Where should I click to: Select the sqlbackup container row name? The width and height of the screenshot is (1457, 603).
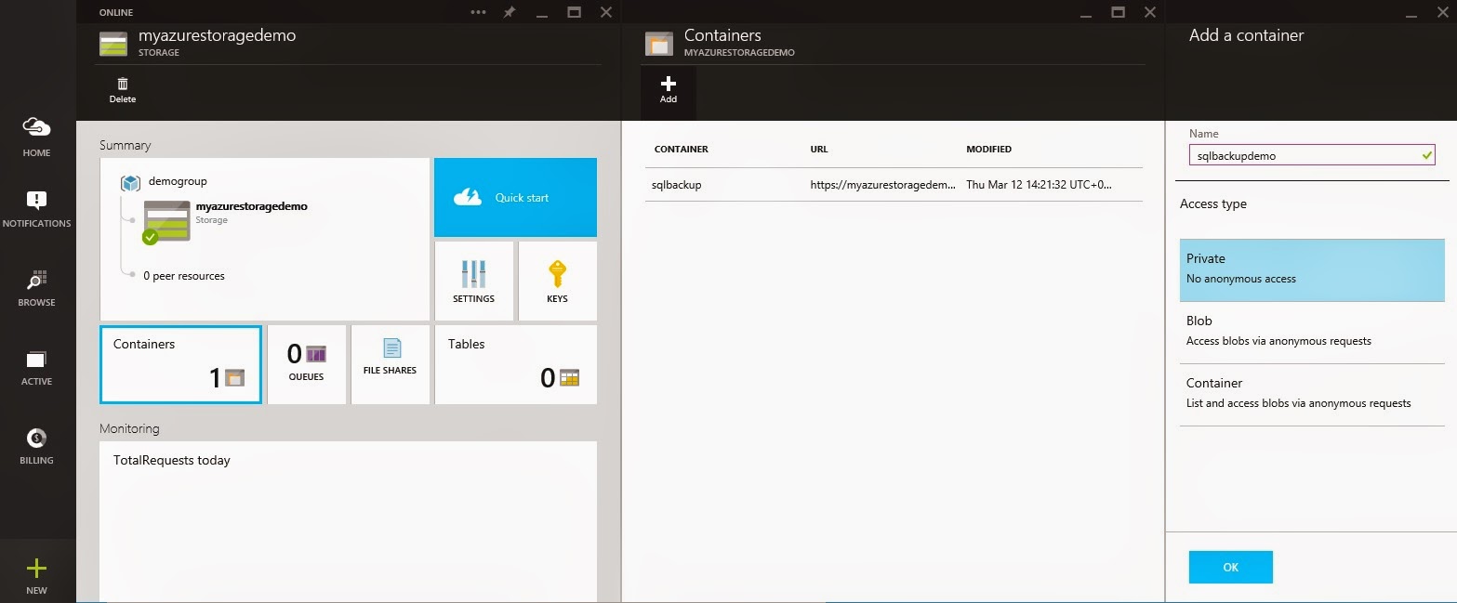tap(677, 185)
